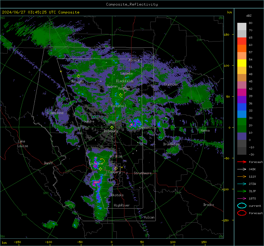The height and width of the screenshot is (246, 264).
Task: Click yellow diamond marker near RockyMH
Action: (78, 76)
